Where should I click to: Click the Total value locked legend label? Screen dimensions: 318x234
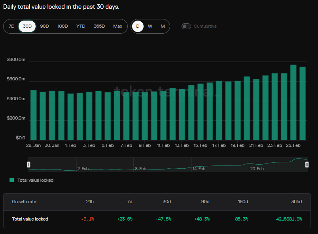pos(35,180)
